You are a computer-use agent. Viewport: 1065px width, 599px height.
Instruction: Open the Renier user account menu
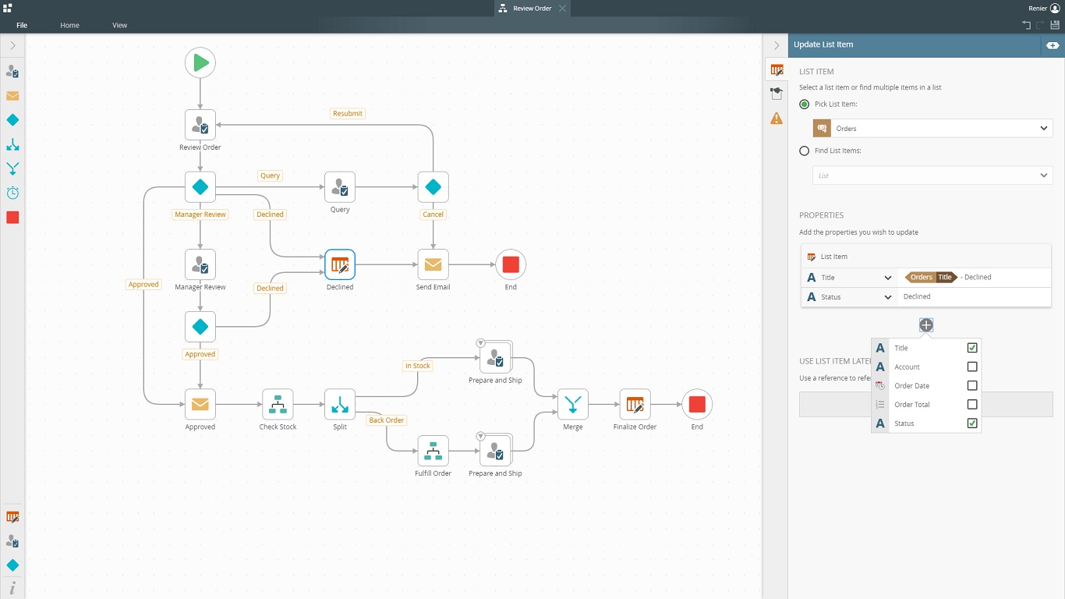click(x=1044, y=8)
